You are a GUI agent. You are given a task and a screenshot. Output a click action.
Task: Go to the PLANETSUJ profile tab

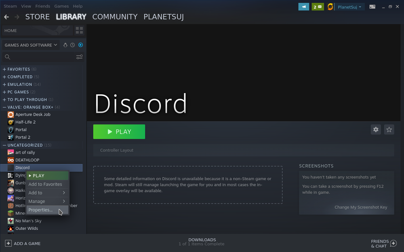tap(164, 17)
